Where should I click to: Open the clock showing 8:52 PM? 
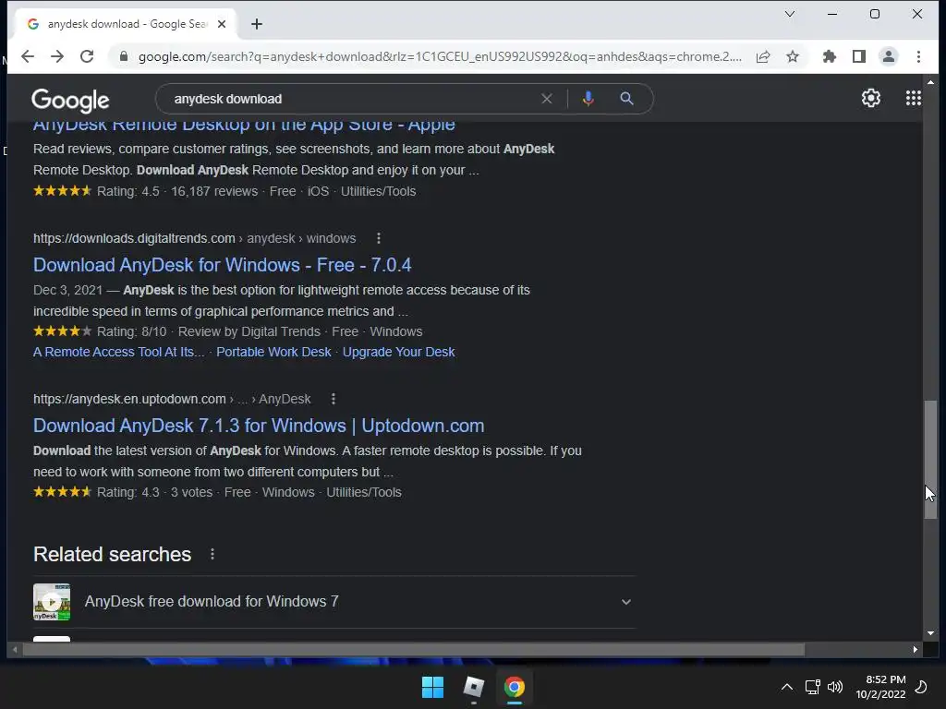pyautogui.click(x=880, y=687)
